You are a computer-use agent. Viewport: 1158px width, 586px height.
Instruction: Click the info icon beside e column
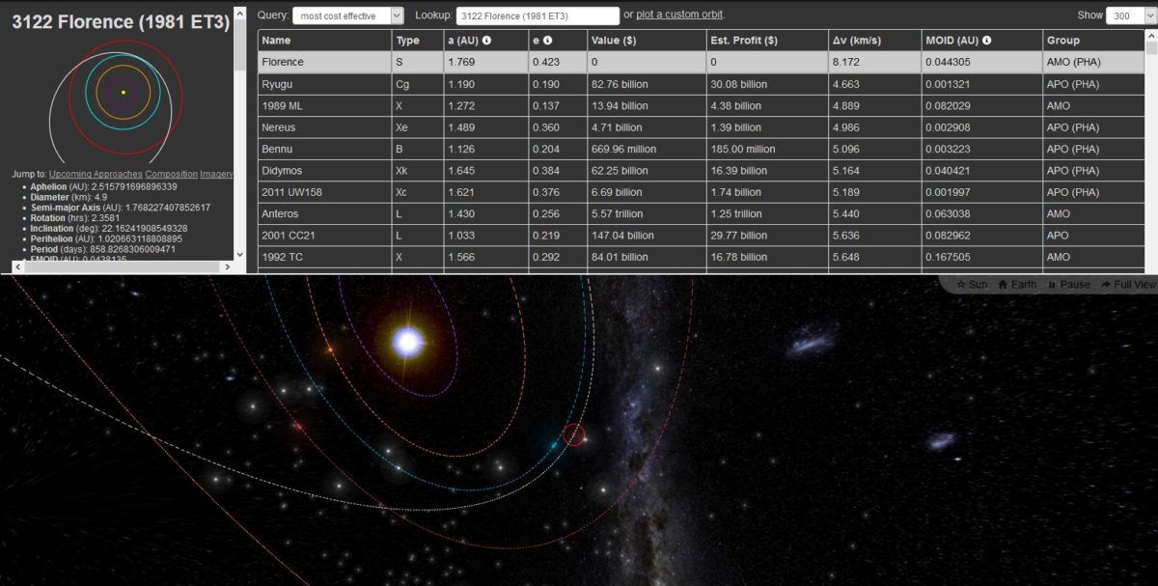(x=547, y=41)
